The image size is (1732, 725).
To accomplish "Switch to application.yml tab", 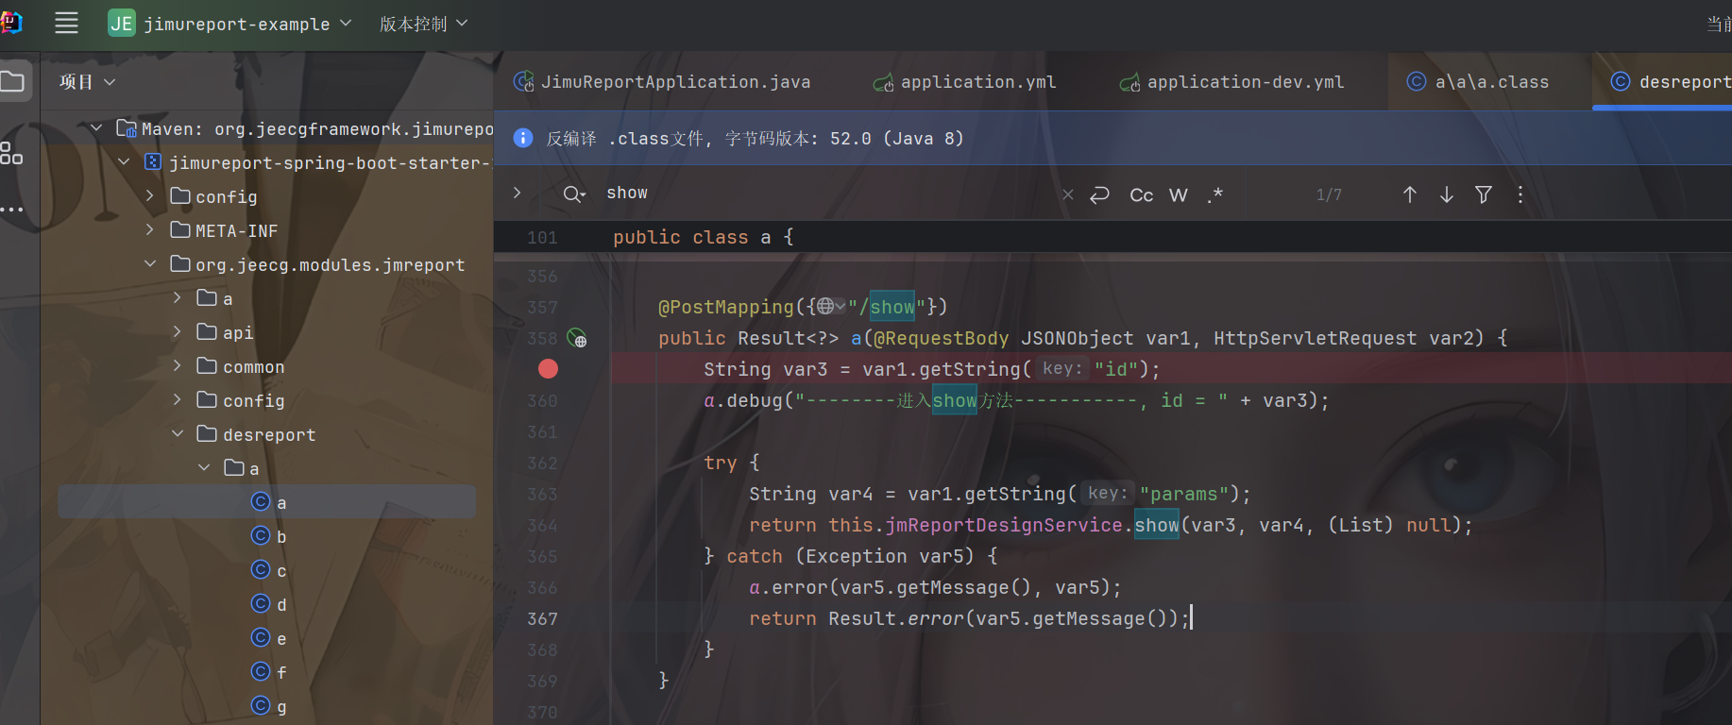I will point(964,82).
